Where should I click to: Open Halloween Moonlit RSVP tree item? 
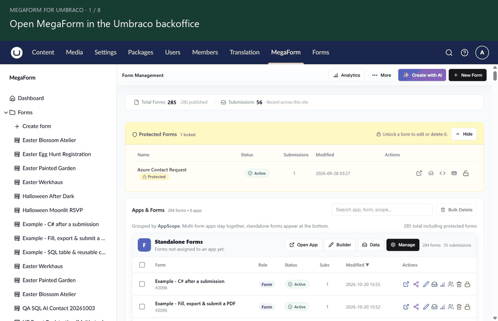[48, 210]
